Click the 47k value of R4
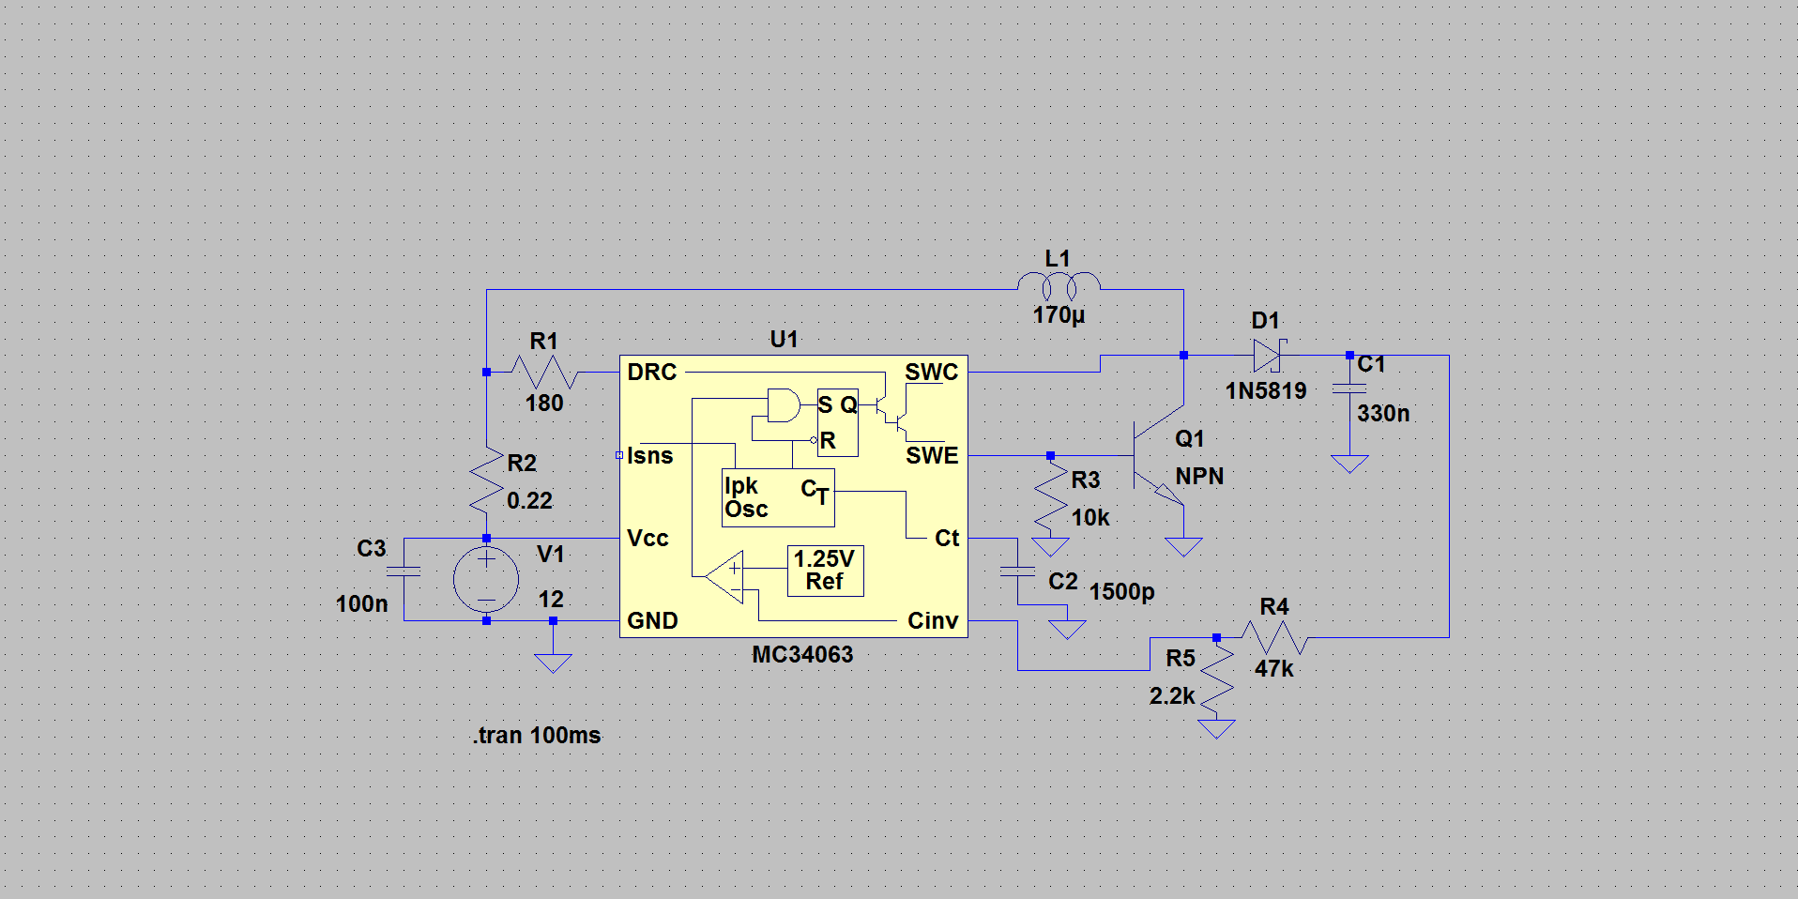 pyautogui.click(x=1274, y=669)
